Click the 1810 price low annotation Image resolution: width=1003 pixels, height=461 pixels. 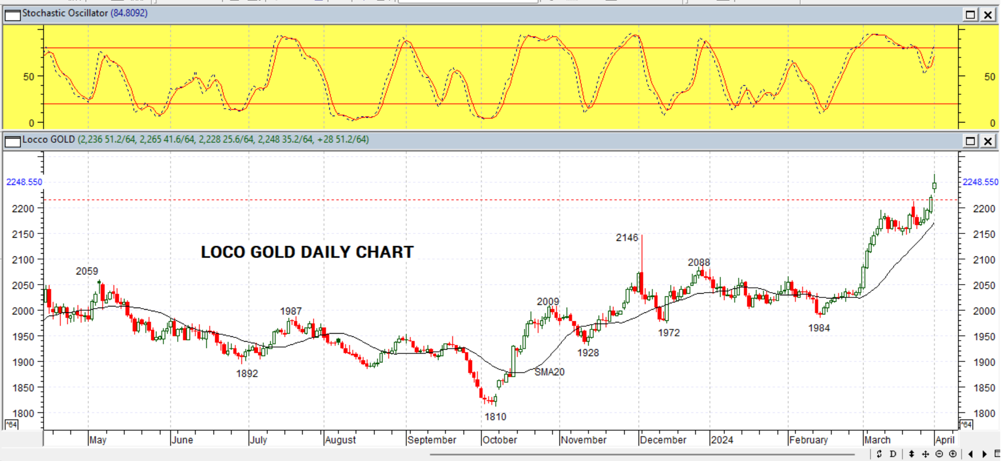pyautogui.click(x=495, y=417)
